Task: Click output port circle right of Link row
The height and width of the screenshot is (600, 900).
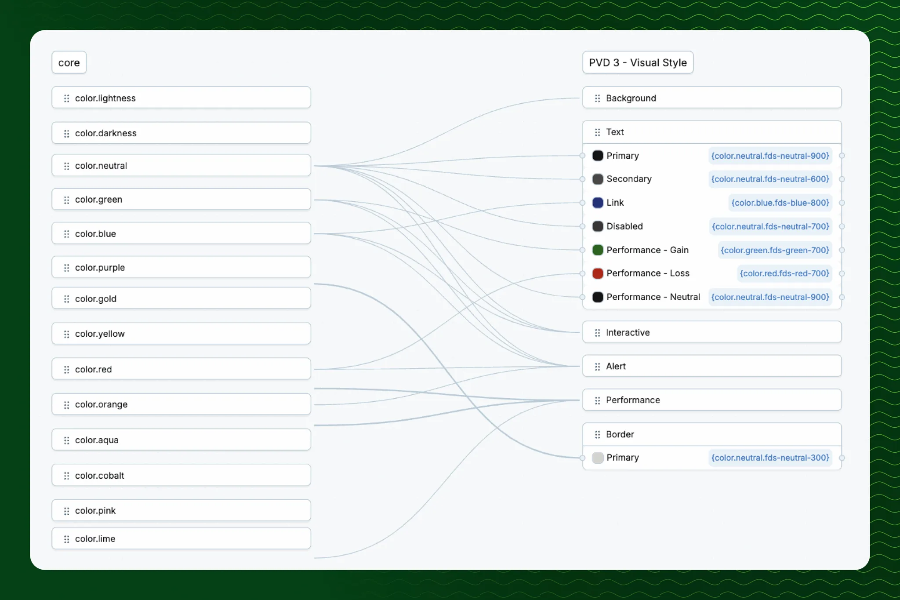Action: click(x=842, y=203)
